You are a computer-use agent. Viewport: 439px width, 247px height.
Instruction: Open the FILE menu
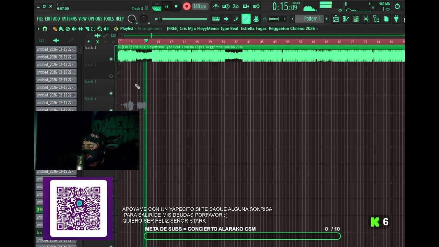pyautogui.click(x=40, y=19)
